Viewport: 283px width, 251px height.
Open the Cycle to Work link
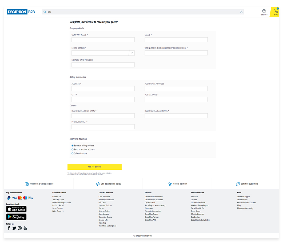click(150, 202)
